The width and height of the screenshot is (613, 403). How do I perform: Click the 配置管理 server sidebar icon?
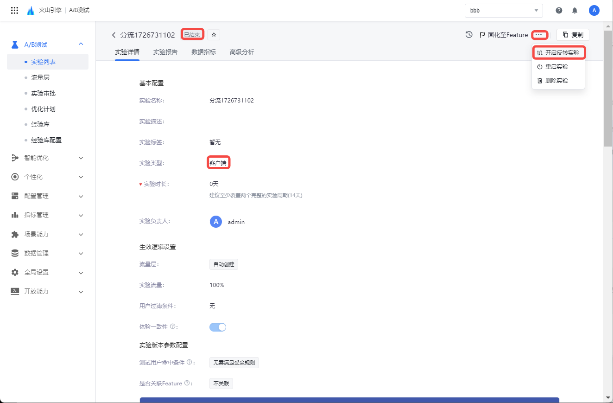(15, 196)
